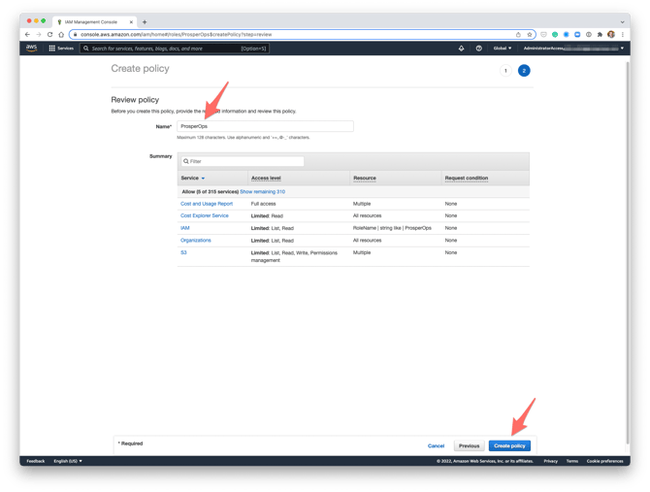
Task: Open the Cost Explorer Service link
Action: (x=205, y=215)
